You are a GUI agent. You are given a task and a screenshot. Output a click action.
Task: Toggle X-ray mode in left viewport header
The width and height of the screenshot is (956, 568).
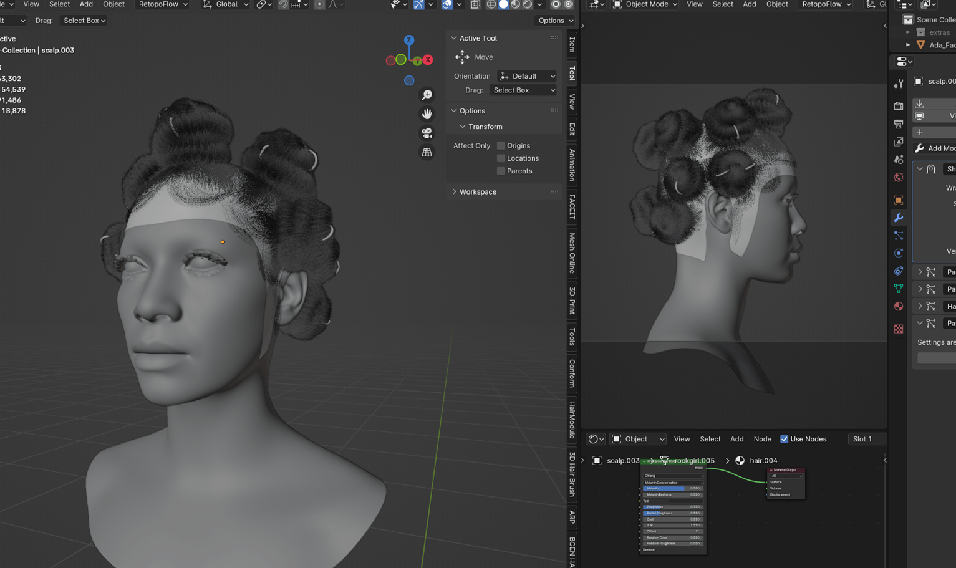(475, 4)
